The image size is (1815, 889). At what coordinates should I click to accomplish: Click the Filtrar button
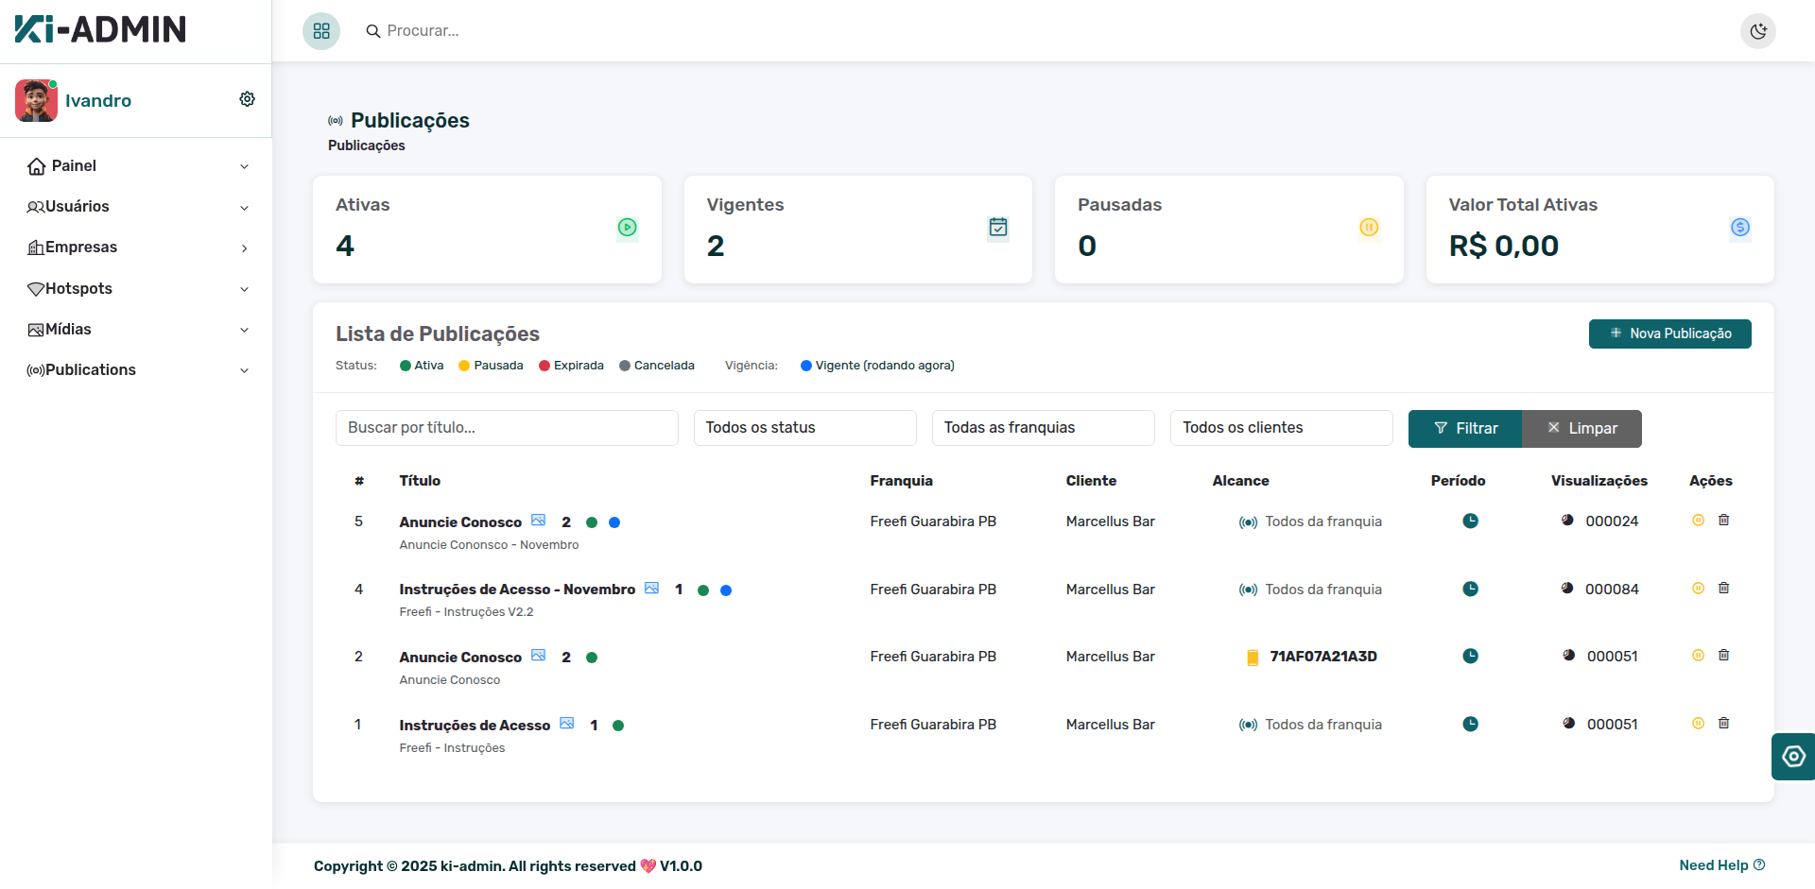[x=1465, y=429]
